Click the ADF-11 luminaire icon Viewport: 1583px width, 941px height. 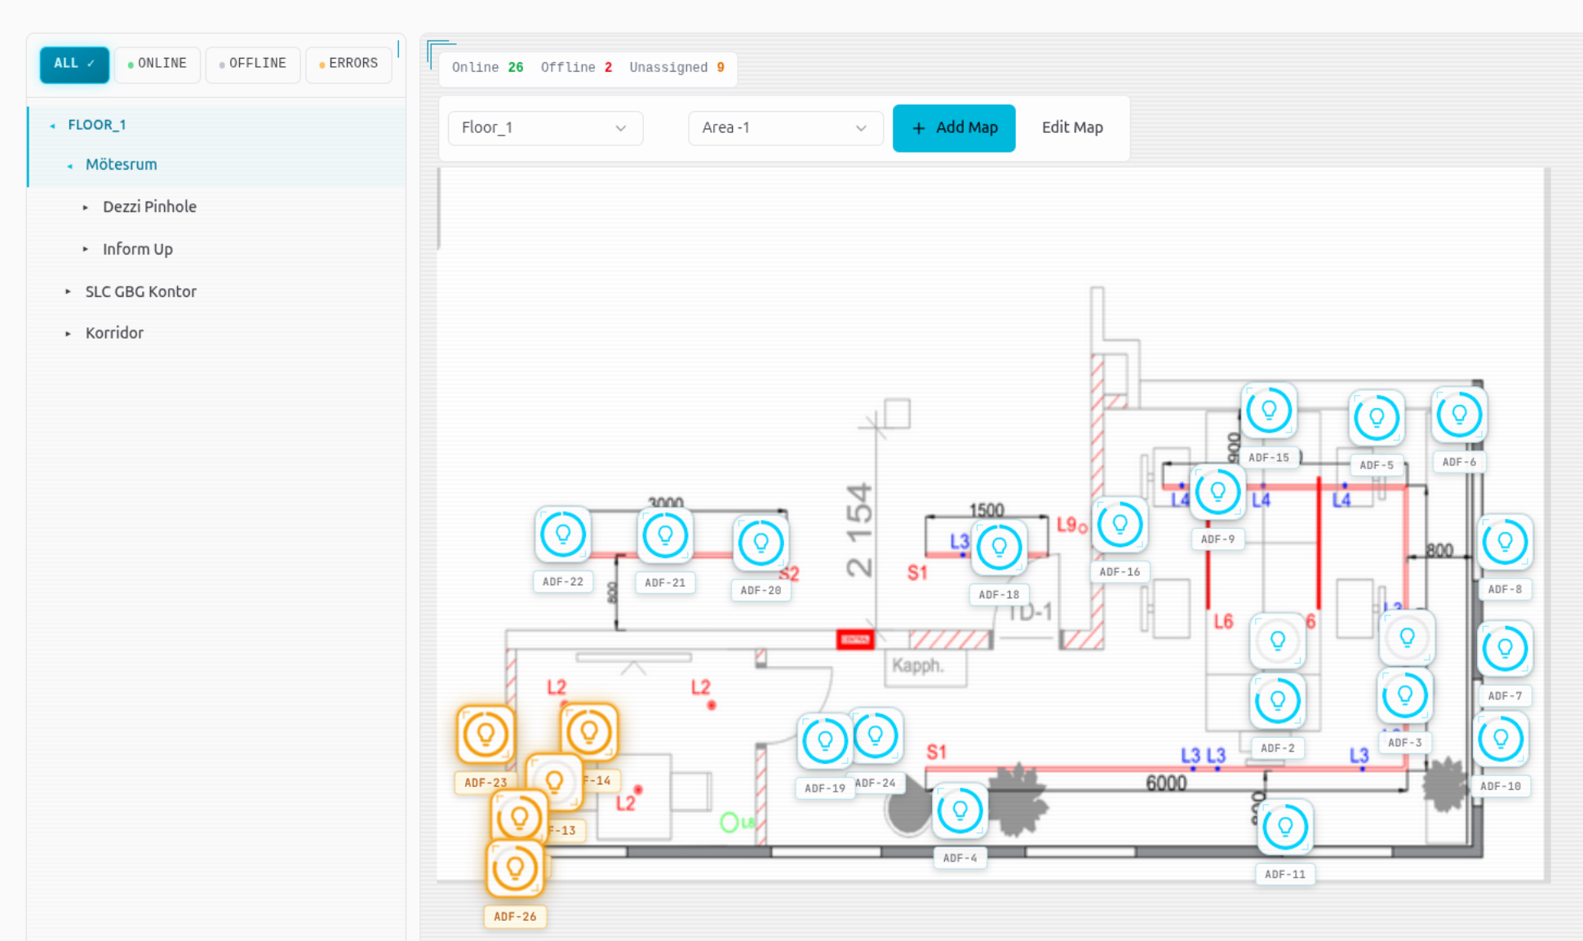(1285, 826)
